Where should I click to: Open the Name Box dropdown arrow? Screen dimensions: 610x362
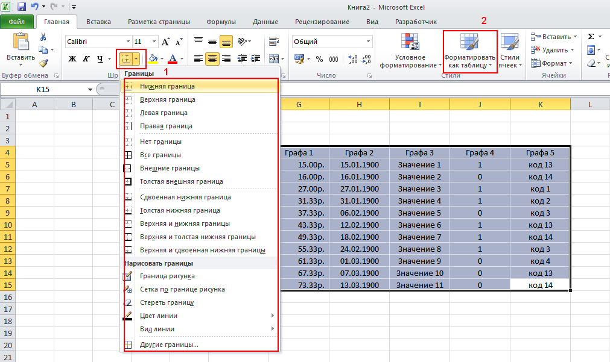pyautogui.click(x=90, y=89)
